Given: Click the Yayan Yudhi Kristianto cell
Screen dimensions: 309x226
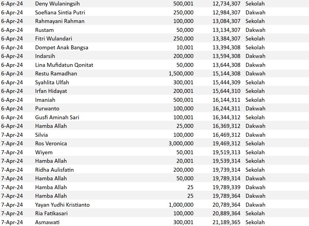Looking at the screenshot, I should coord(62,205).
